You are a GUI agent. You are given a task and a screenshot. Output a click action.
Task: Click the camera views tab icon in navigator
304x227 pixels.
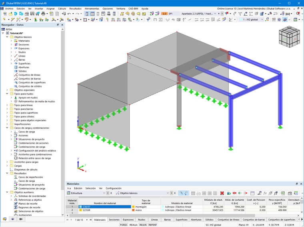(x=21, y=219)
